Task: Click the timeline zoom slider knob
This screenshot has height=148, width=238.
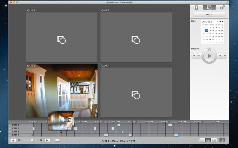Action: pos(32,140)
